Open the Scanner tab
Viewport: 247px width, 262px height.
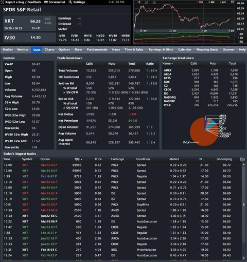pos(229,50)
